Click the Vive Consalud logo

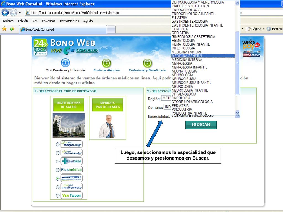pos(74,51)
